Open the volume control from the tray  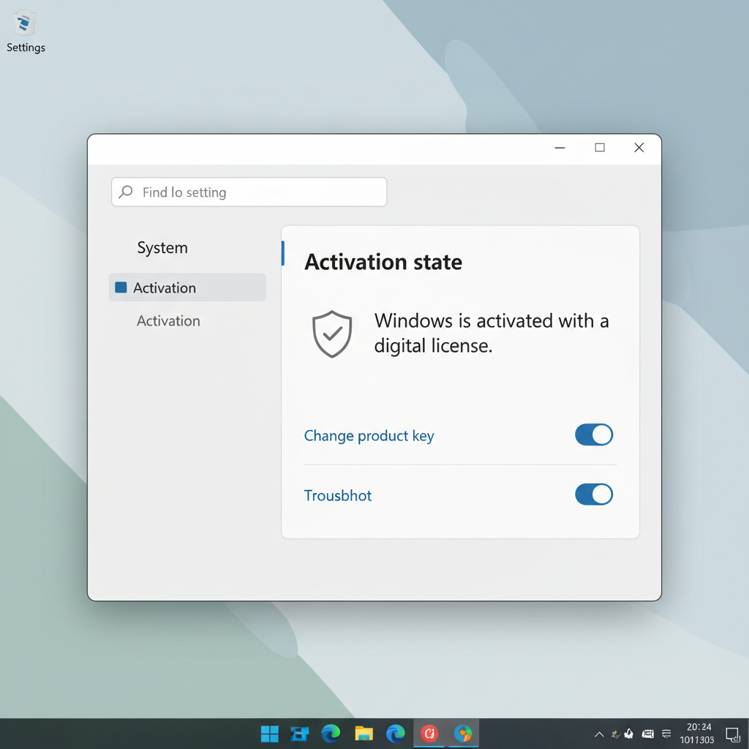click(x=629, y=734)
